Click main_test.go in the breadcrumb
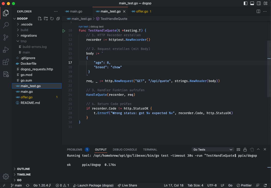 click(x=79, y=19)
